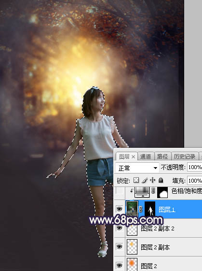The height and width of the screenshot is (271, 202).
Task: Select the 图层 1 layer mask thumbnail
Action: 150,209
